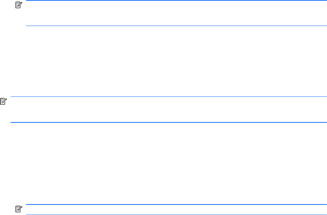Click the blue rule above the first note
Viewport: 327px width, 215px height.
[x=176, y=1]
